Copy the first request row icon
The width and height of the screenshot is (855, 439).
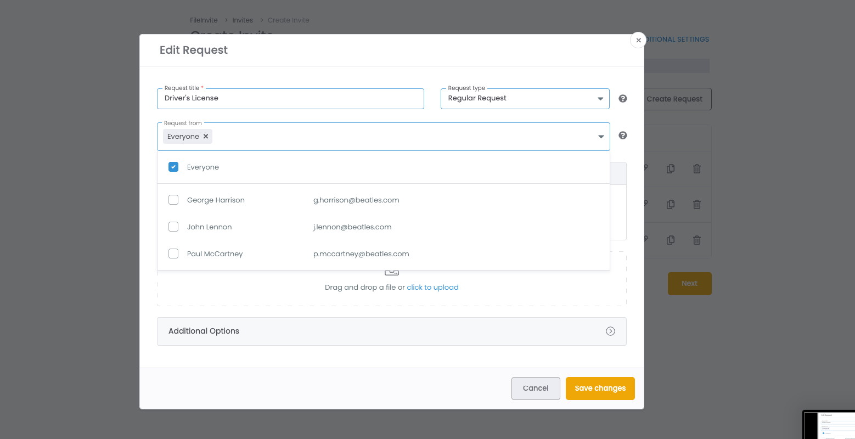coord(670,168)
